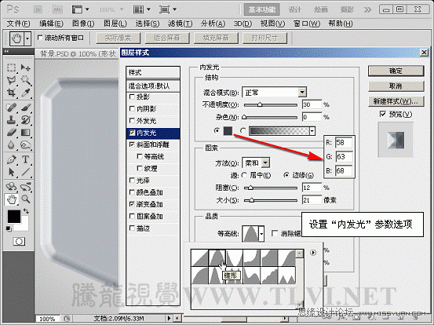Screen dimensions: 434x325
Task: Select the Healing Brush tool
Action: [11, 108]
